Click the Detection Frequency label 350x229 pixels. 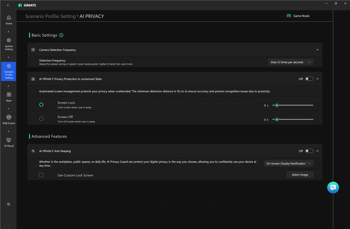pyautogui.click(x=52, y=60)
